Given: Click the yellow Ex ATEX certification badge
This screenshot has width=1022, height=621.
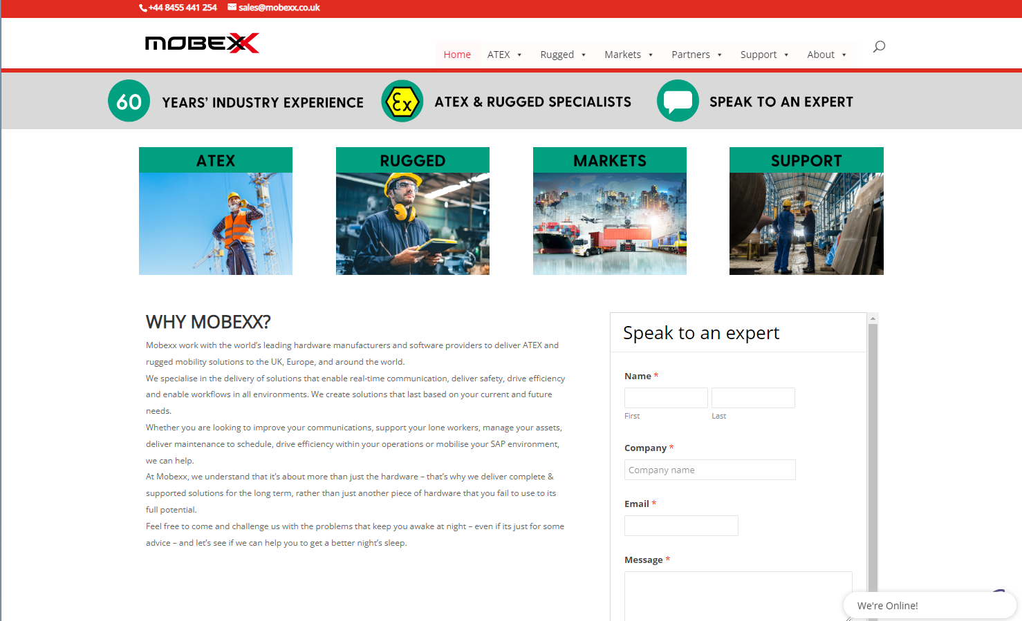Looking at the screenshot, I should tap(402, 101).
